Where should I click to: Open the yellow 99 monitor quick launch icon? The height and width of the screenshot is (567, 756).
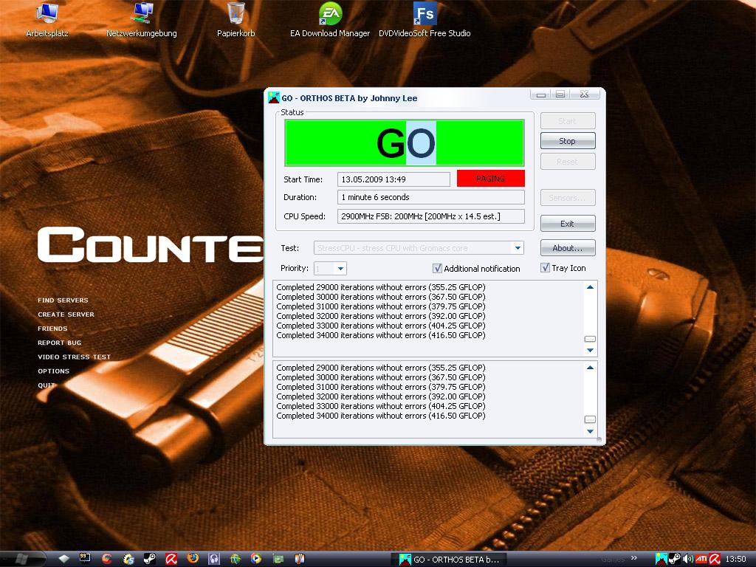pyautogui.click(x=86, y=559)
